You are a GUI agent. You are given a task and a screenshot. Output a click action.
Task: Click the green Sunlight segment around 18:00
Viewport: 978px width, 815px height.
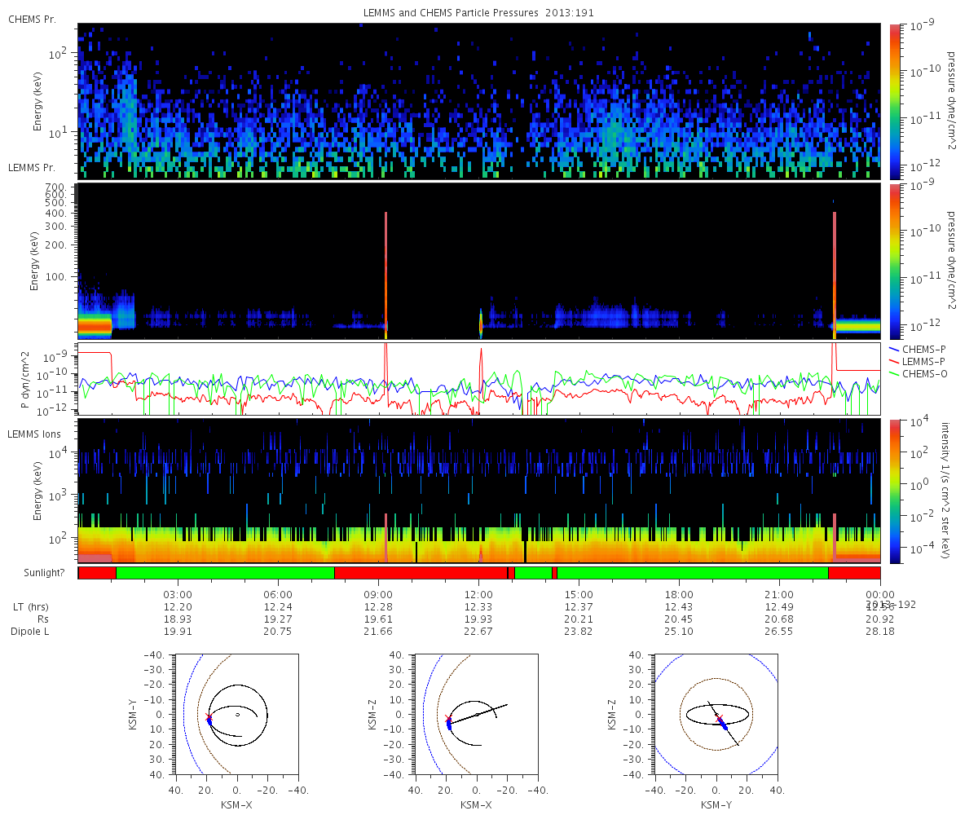(693, 573)
